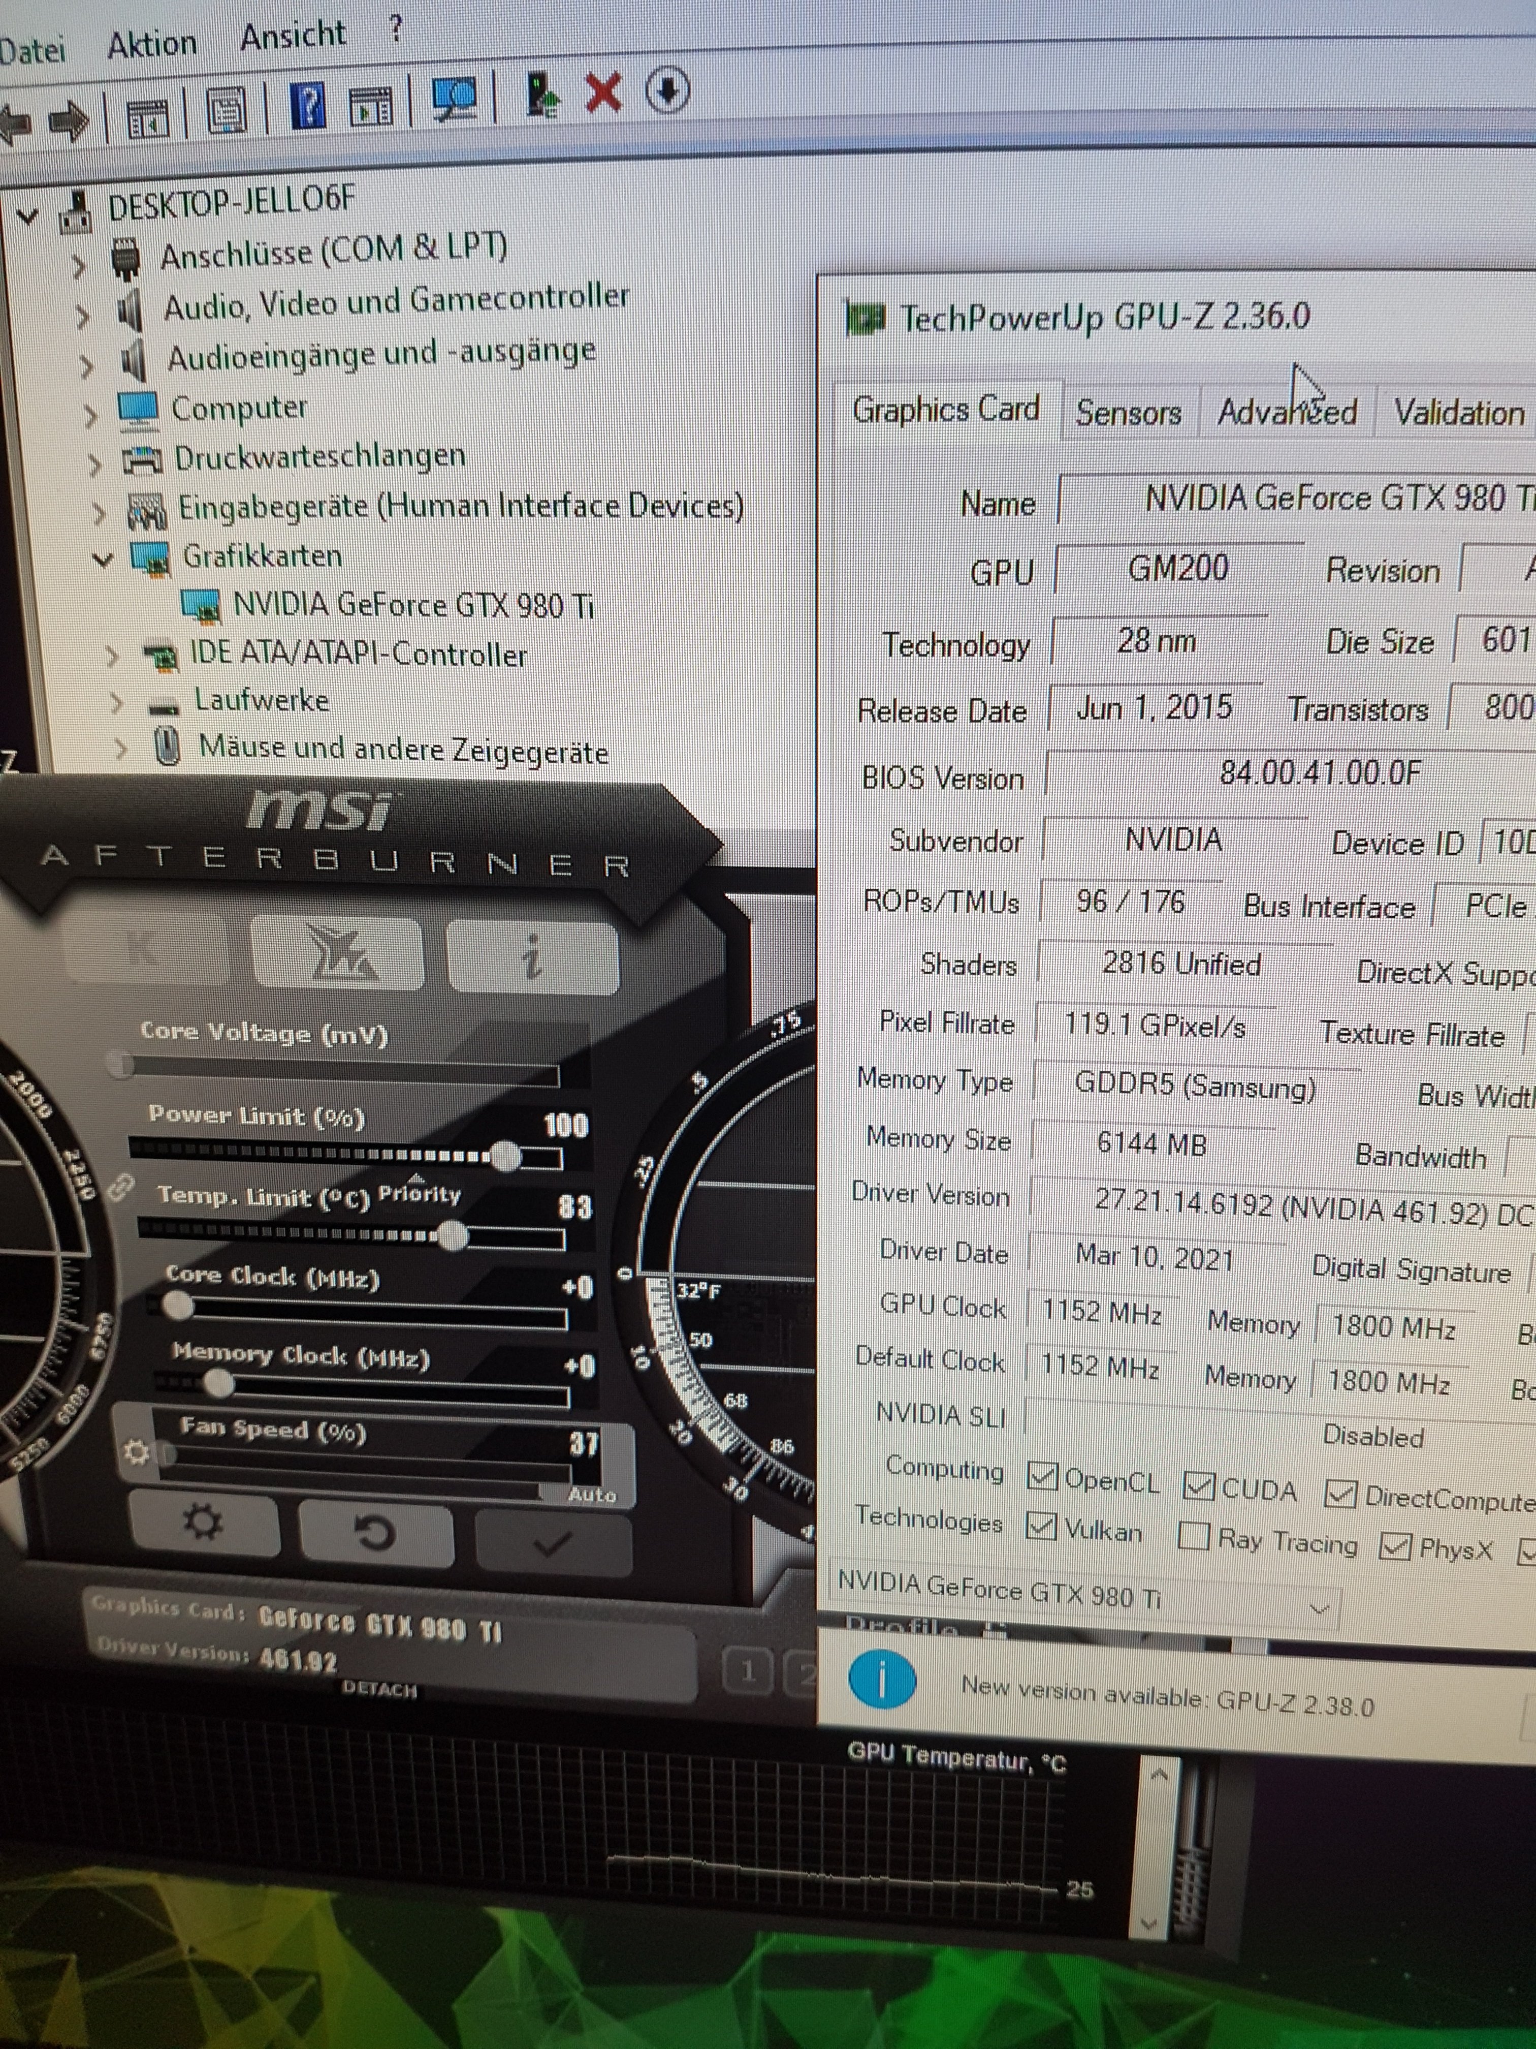The height and width of the screenshot is (2049, 1536).
Task: Toggle the Vulkan checkbox
Action: click(1042, 1526)
